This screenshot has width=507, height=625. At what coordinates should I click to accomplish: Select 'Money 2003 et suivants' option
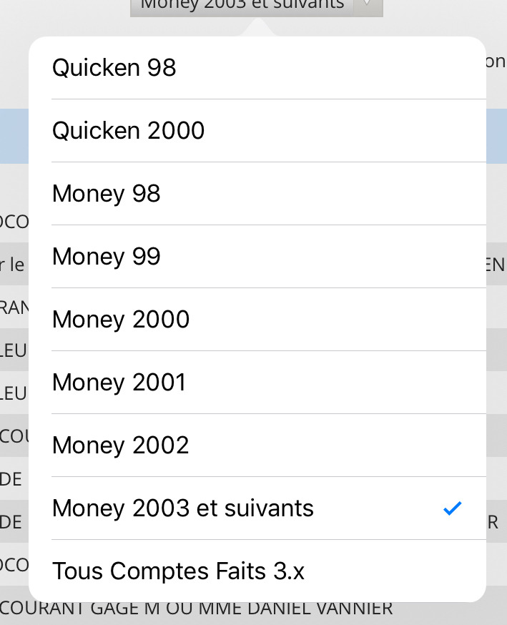[x=183, y=508]
